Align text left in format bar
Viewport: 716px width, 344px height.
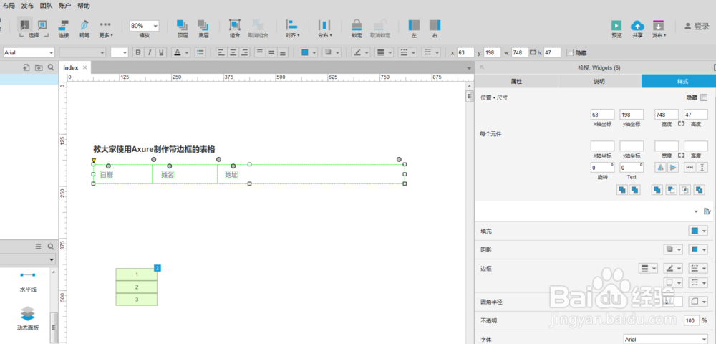221,52
